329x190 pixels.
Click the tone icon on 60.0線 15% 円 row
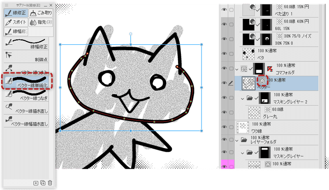coord(280,7)
